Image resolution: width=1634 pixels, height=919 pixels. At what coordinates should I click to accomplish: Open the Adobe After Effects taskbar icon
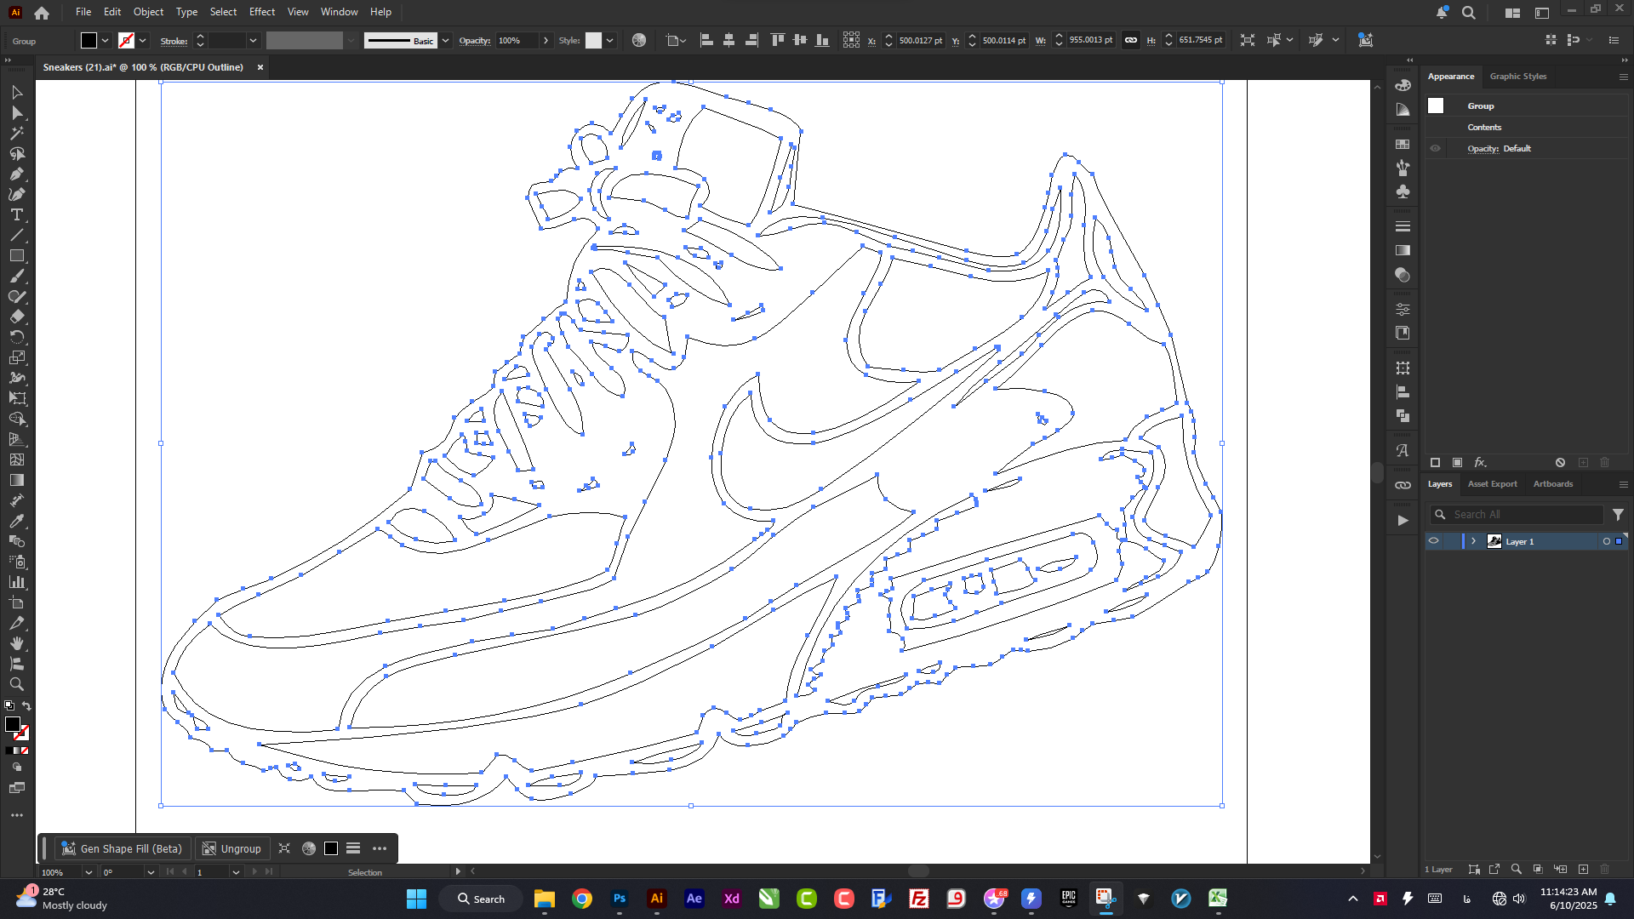[694, 899]
